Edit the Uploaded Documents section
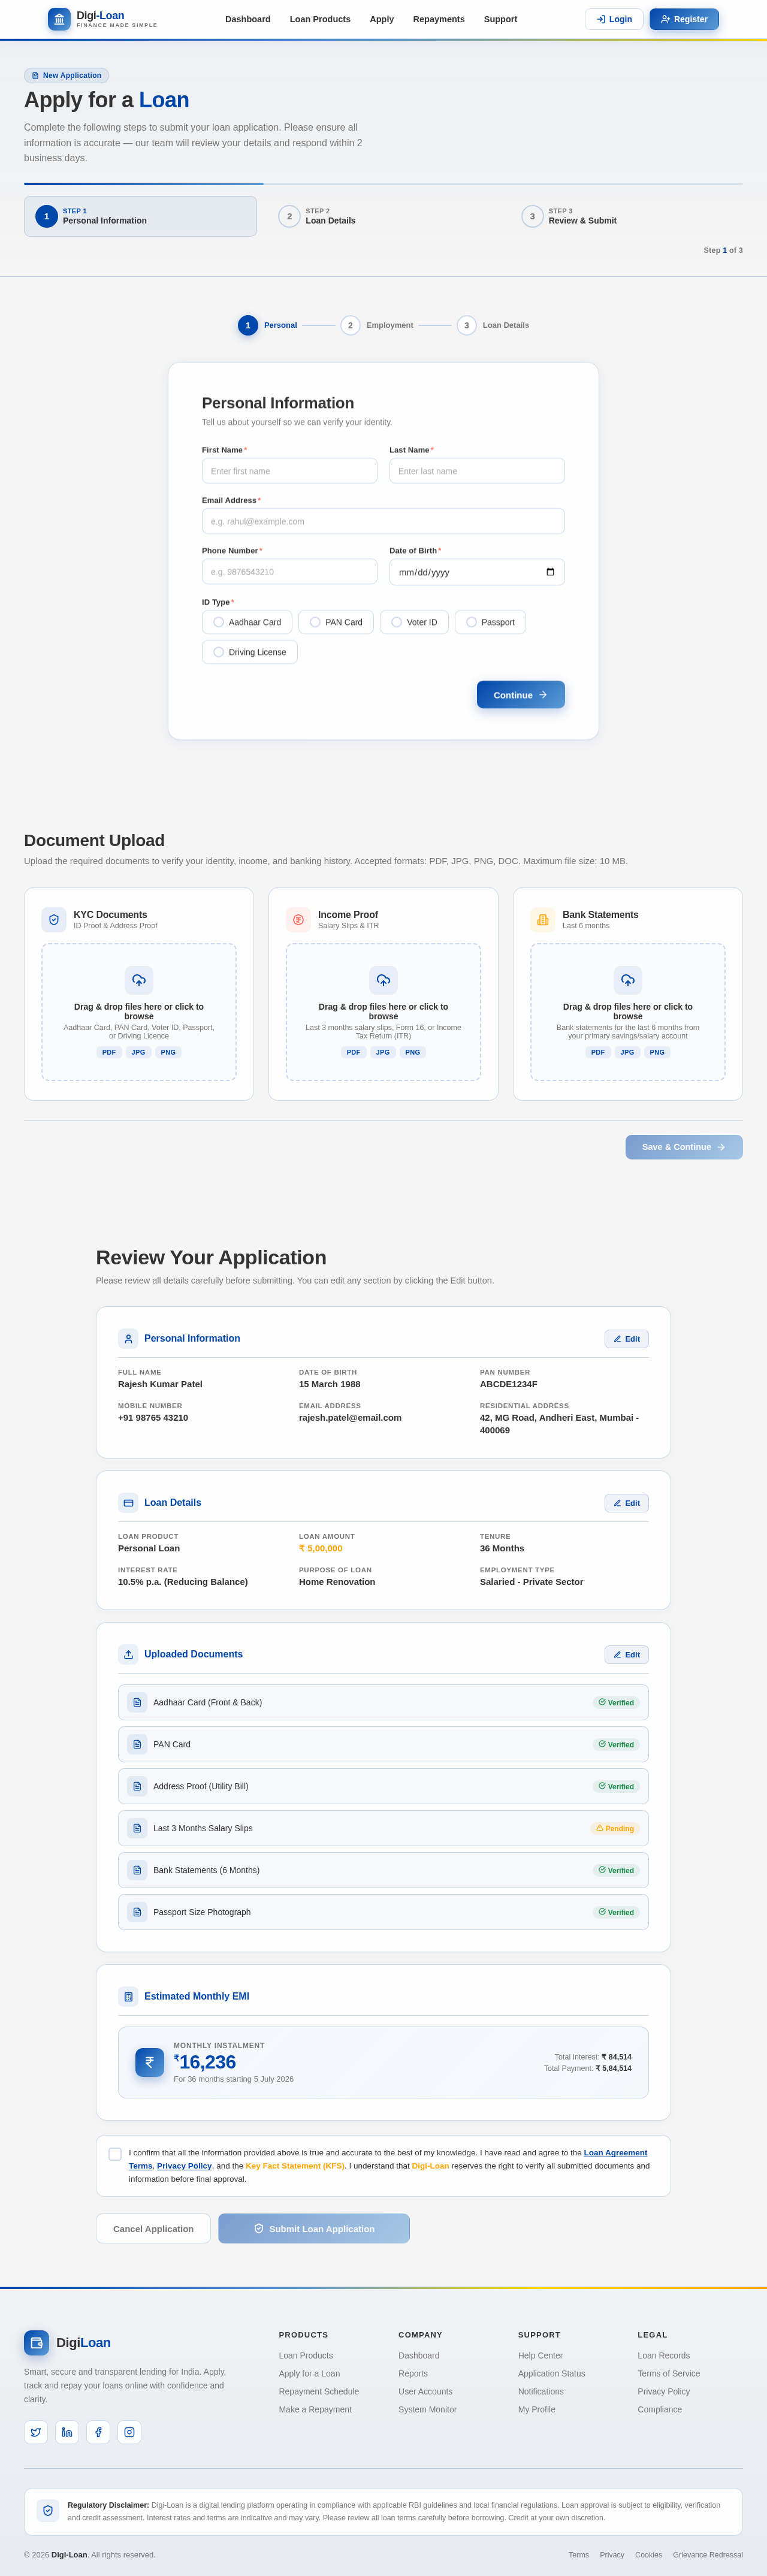Image resolution: width=767 pixels, height=2576 pixels. [x=627, y=1655]
